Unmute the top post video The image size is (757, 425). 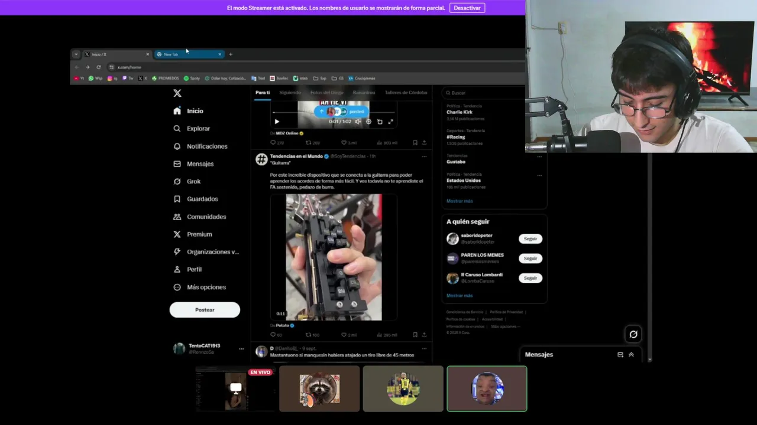point(358,122)
